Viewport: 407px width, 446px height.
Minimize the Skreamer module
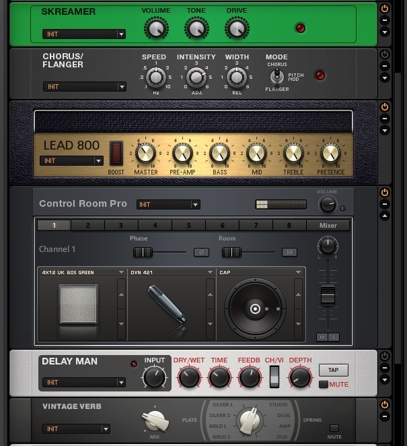point(385,20)
